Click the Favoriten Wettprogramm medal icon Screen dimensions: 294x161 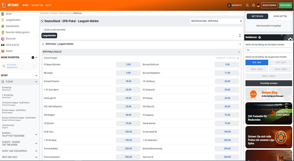tap(2, 32)
